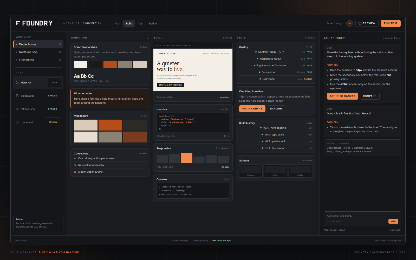Click the No stock photography constraint
Screen dimensions: 416x260
click(110, 165)
